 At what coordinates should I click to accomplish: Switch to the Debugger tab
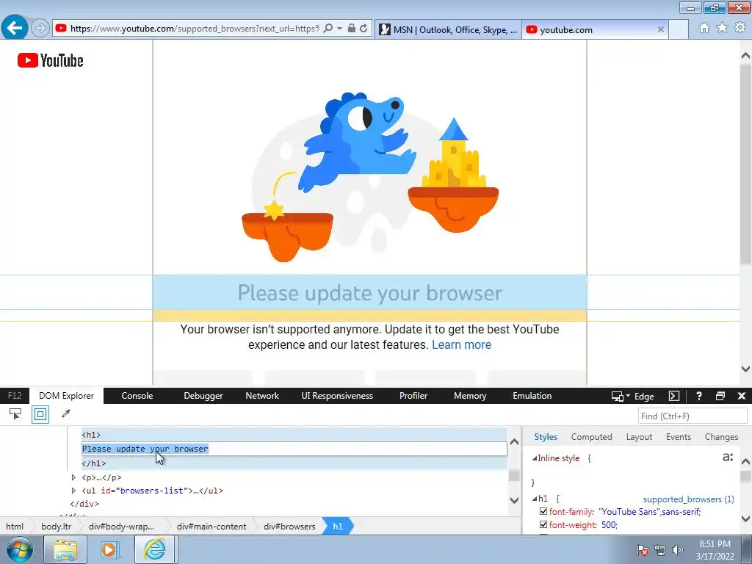tap(203, 396)
